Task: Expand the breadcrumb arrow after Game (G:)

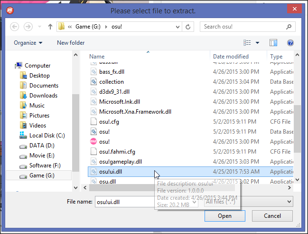Action: tap(106, 27)
